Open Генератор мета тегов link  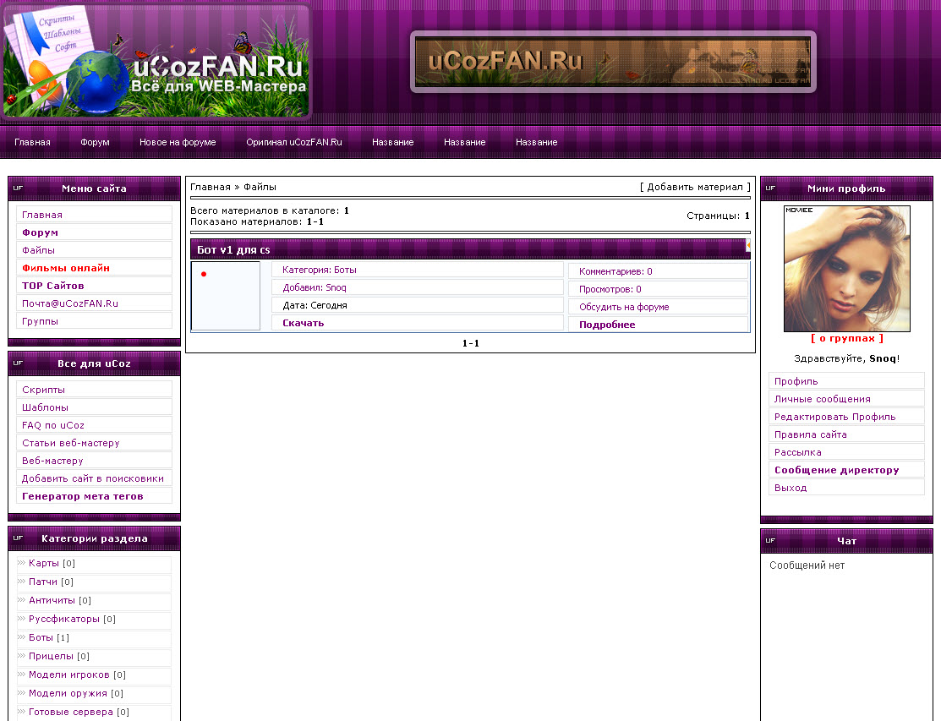click(x=82, y=496)
